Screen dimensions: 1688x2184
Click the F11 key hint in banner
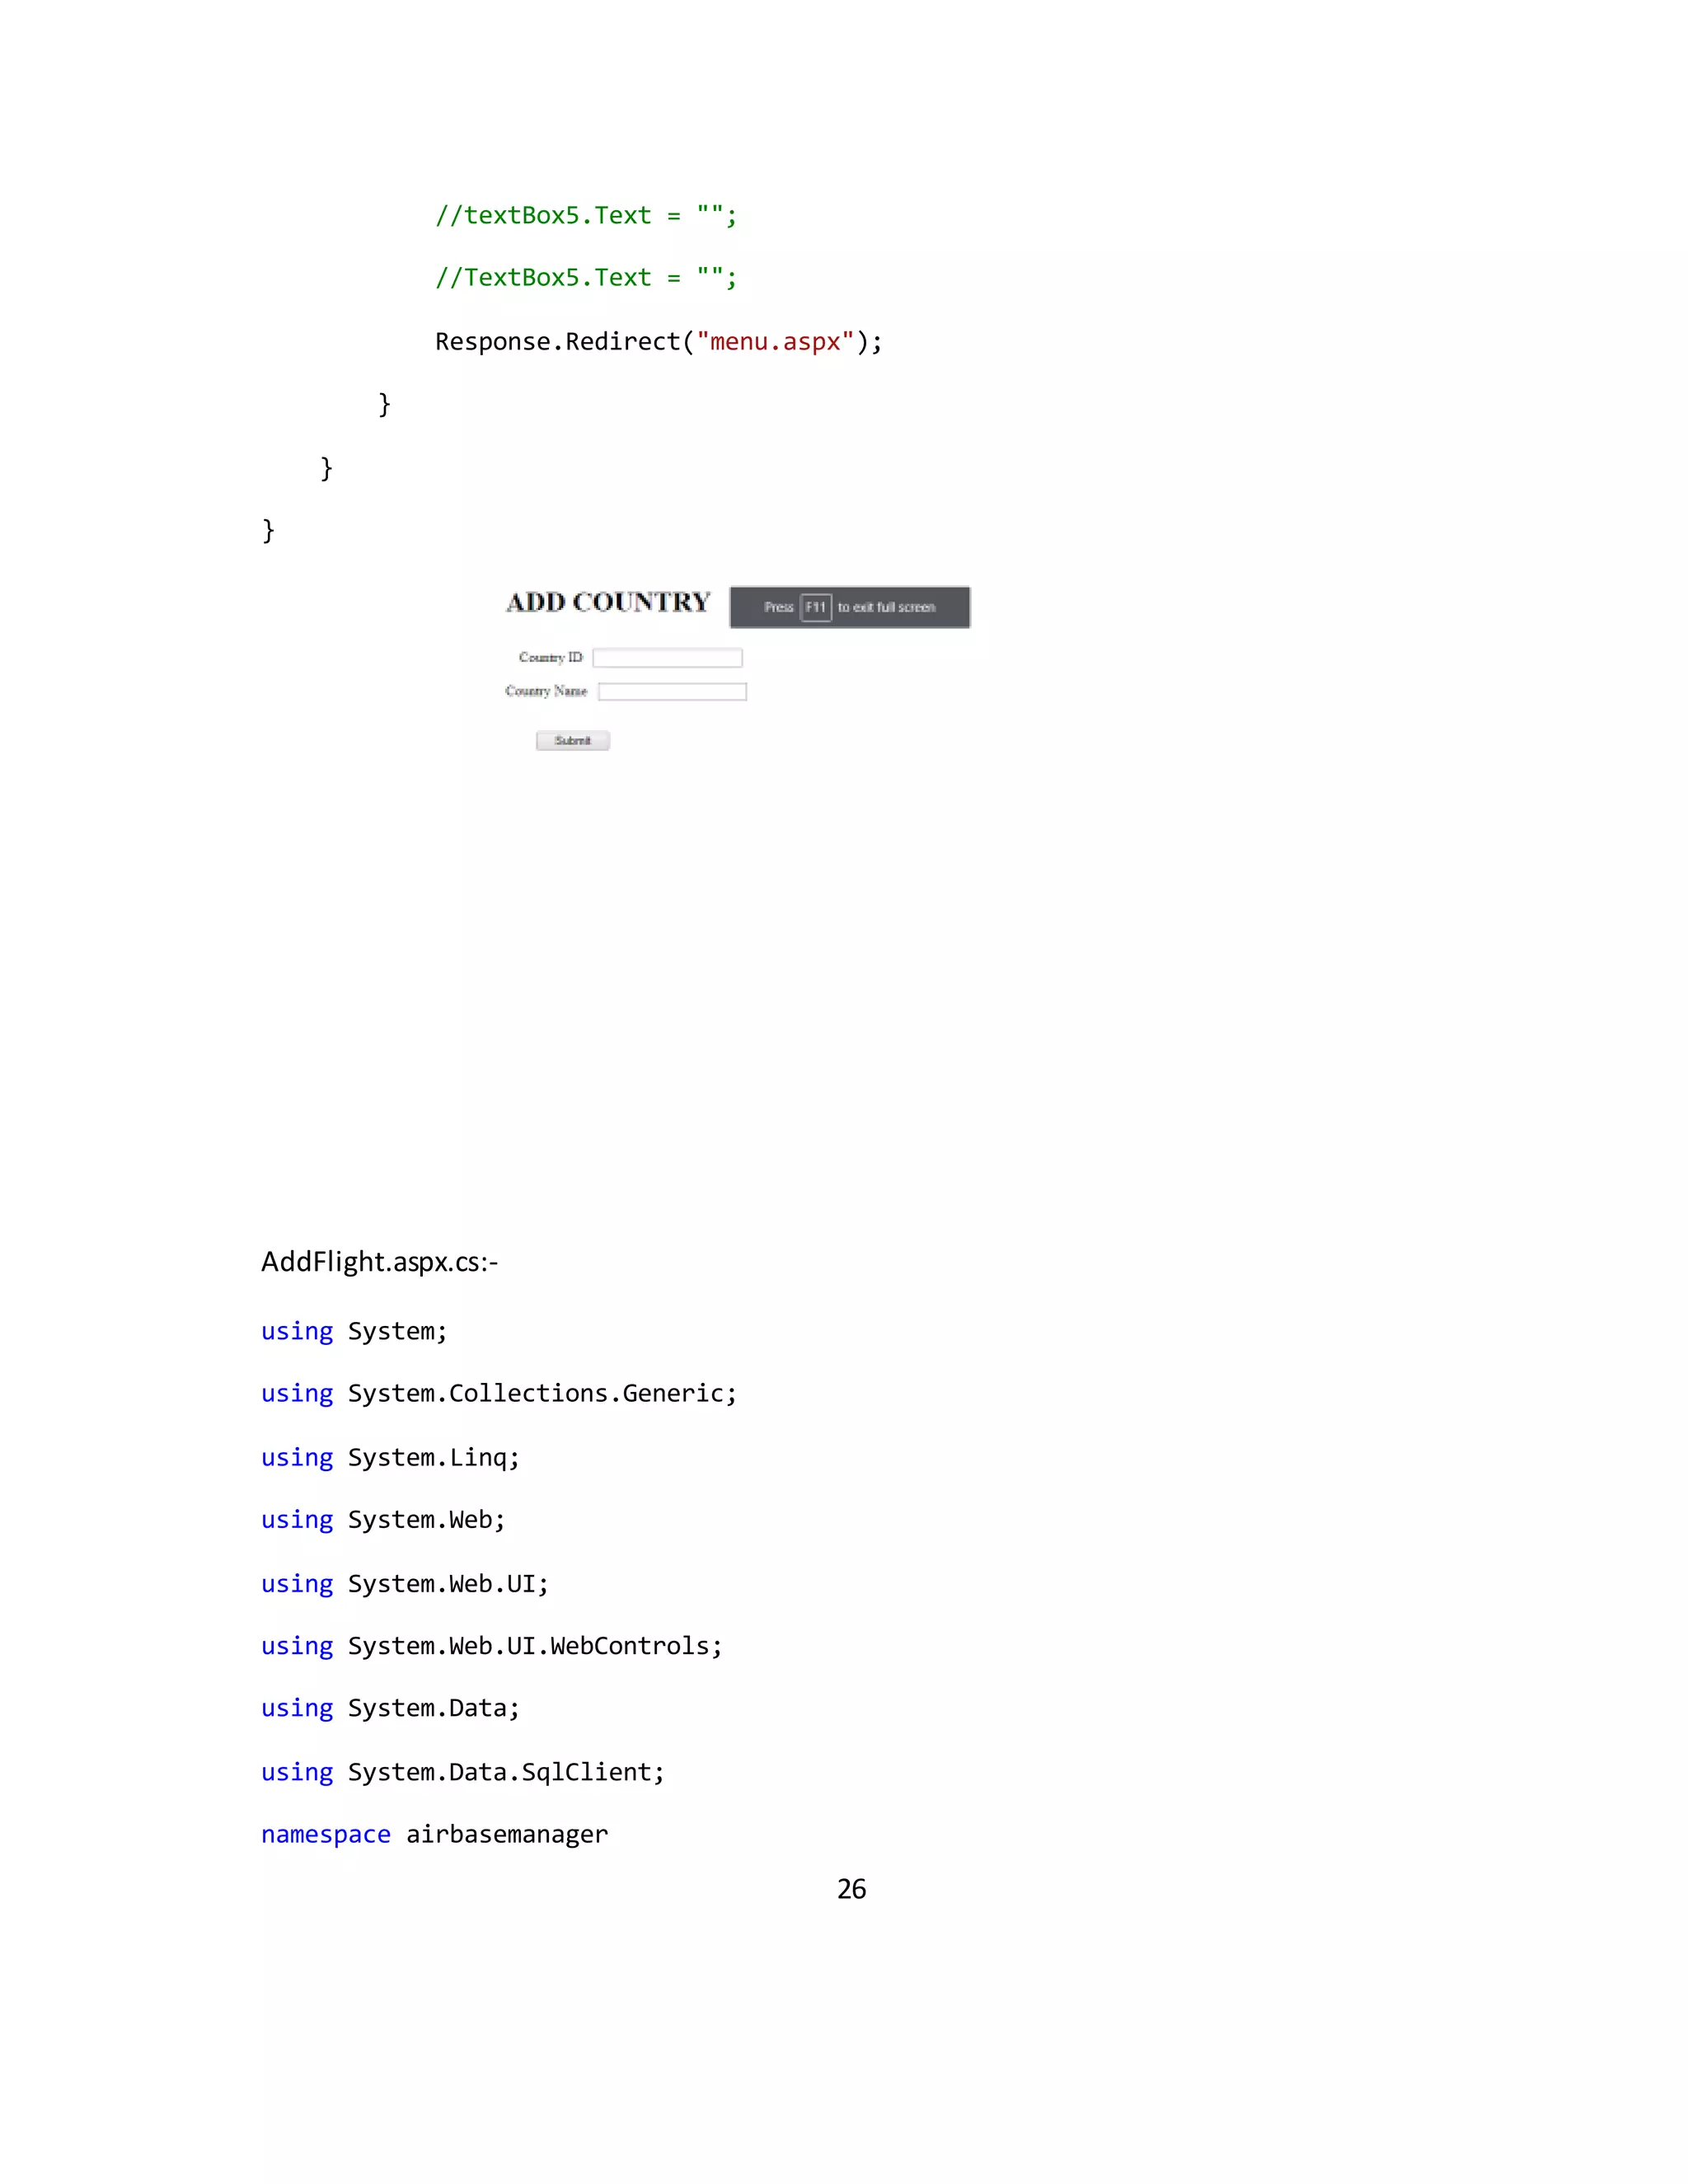tap(816, 607)
